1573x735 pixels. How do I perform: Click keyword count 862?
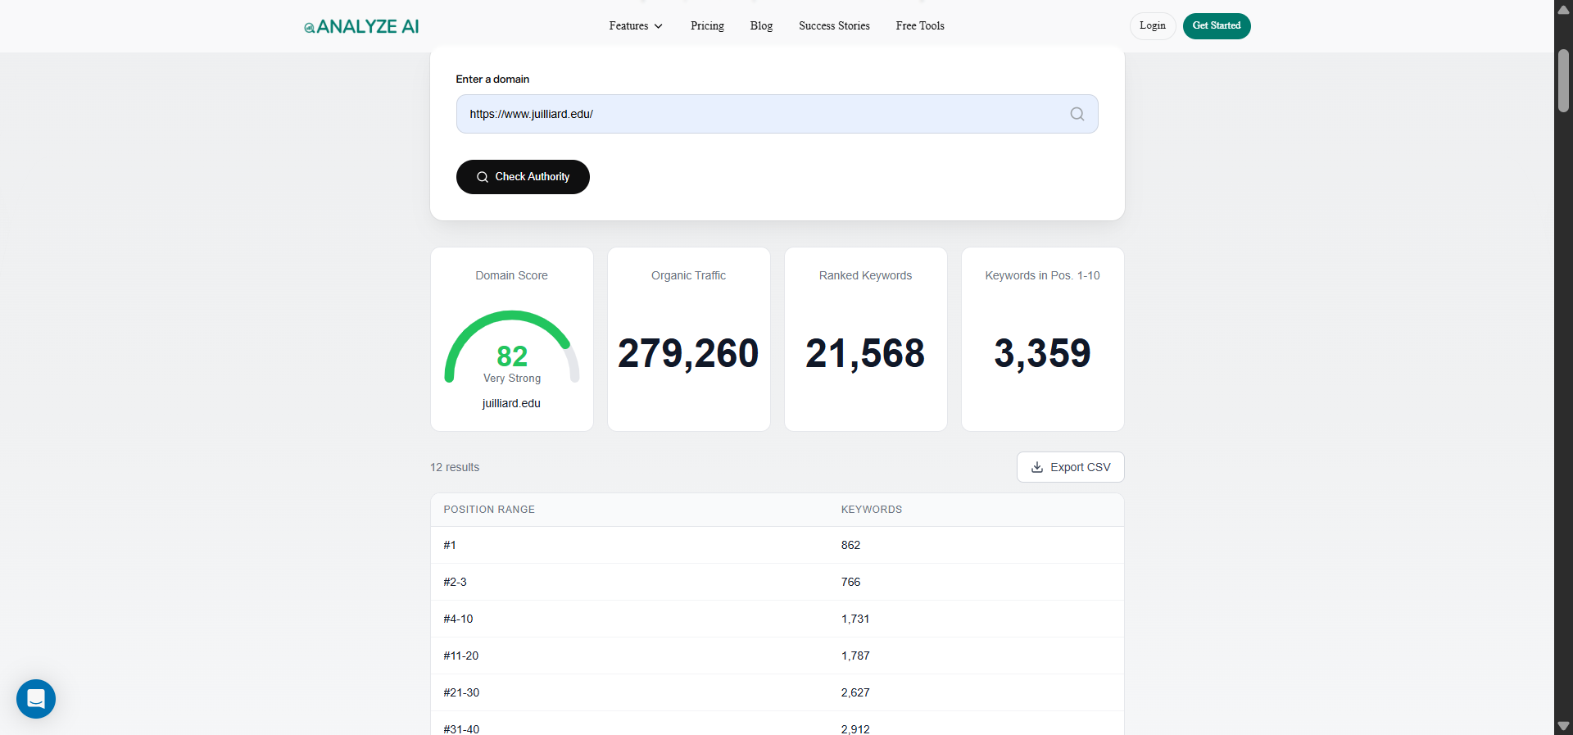click(850, 545)
